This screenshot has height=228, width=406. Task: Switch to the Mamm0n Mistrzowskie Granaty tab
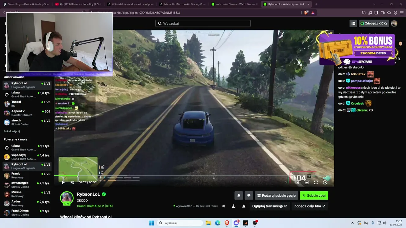[x=181, y=4]
